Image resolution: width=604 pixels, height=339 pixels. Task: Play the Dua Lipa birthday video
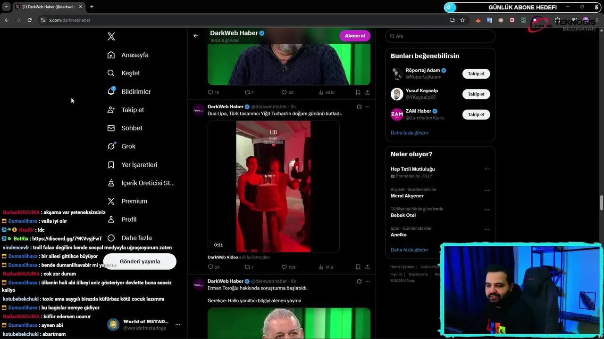(x=273, y=186)
